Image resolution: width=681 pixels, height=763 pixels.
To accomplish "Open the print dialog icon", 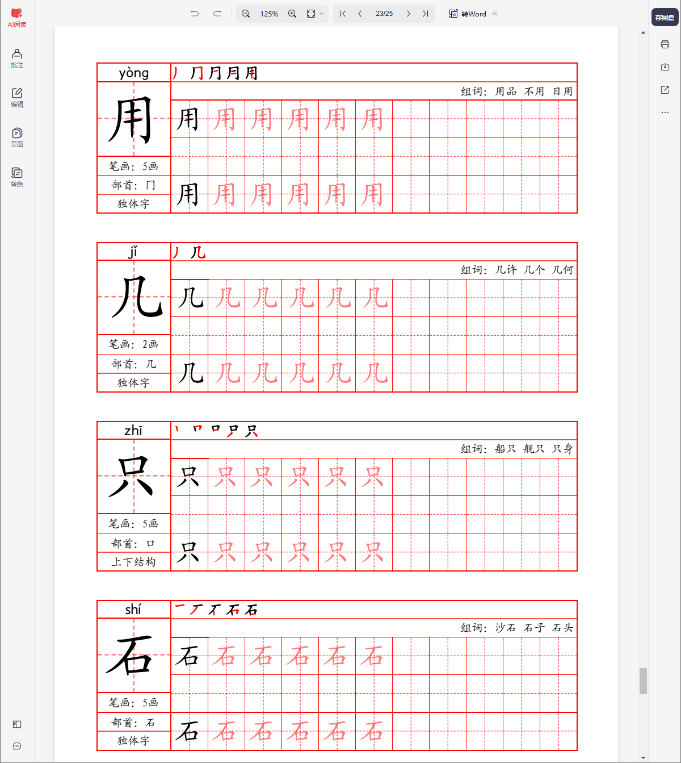I will coord(665,44).
